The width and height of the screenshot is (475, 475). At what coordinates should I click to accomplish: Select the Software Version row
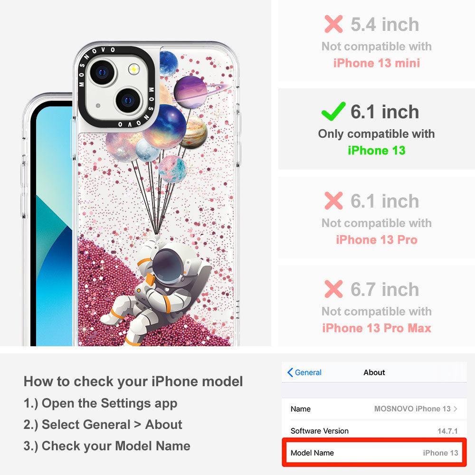(x=374, y=430)
